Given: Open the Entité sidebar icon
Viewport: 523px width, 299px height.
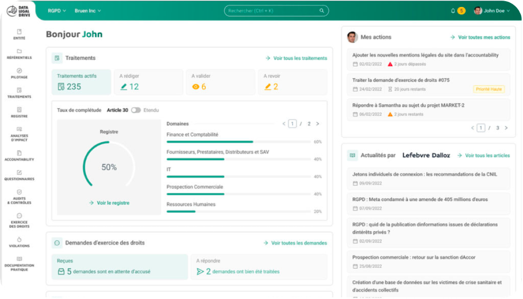Looking at the screenshot, I should (x=19, y=32).
